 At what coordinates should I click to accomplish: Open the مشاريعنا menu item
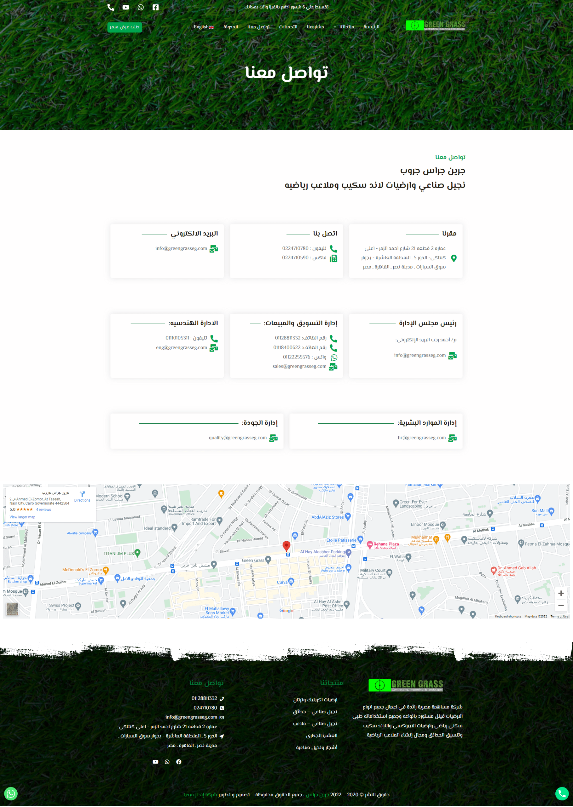315,27
